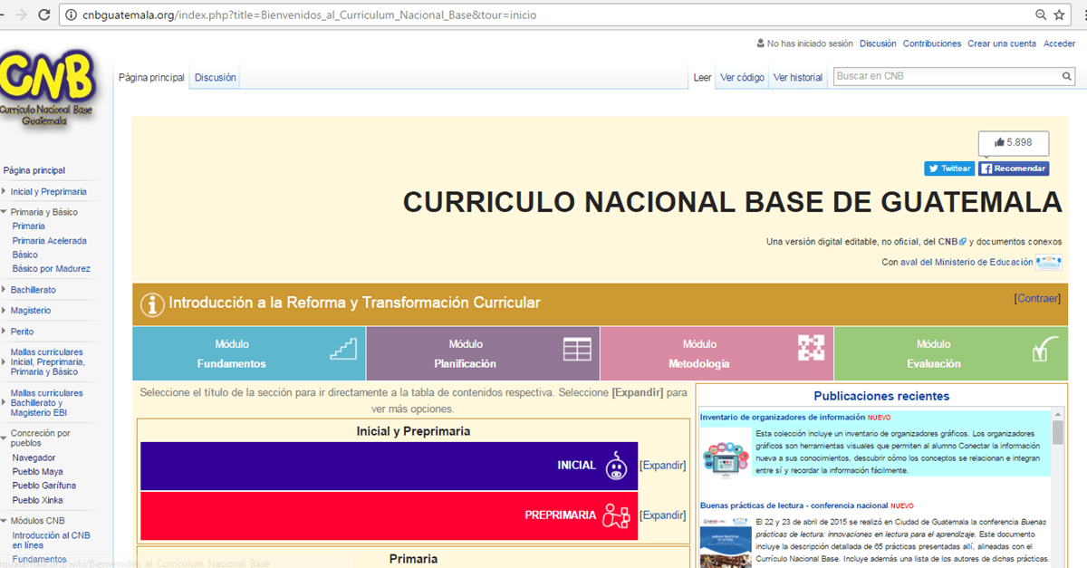Click the Evaluación module checkmark icon

click(x=1045, y=349)
